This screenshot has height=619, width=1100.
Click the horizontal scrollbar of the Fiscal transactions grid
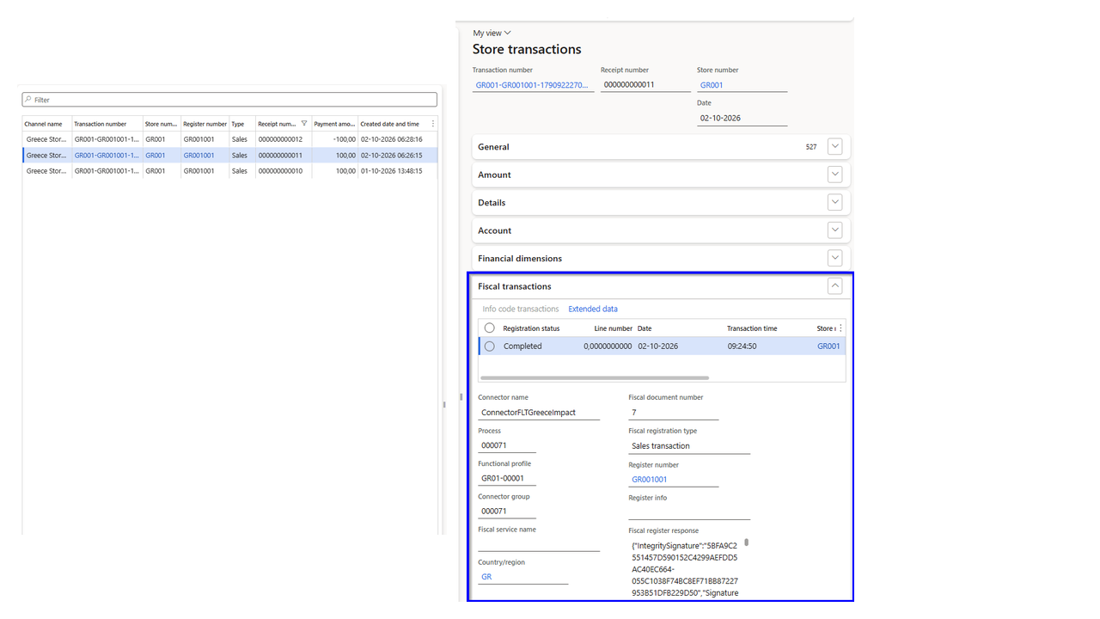pyautogui.click(x=594, y=377)
